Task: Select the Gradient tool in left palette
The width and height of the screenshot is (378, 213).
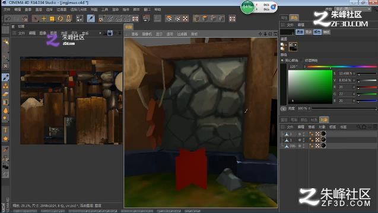Action: (x=5, y=102)
